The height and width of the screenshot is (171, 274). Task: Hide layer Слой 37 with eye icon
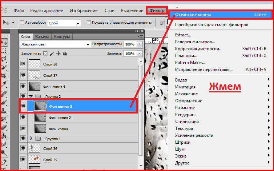23,75
